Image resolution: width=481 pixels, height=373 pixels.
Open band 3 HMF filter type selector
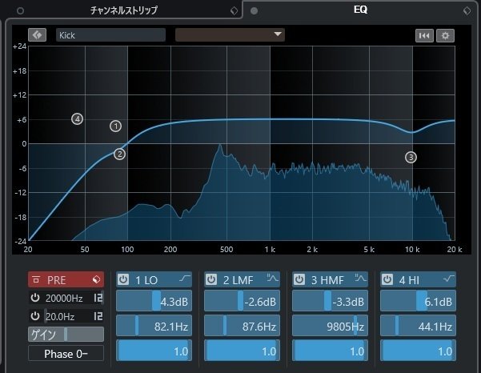click(x=360, y=278)
